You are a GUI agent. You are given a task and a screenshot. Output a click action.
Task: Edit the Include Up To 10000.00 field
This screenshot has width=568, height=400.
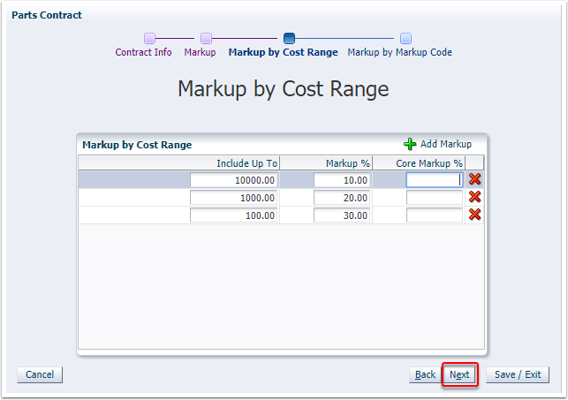pyautogui.click(x=233, y=180)
